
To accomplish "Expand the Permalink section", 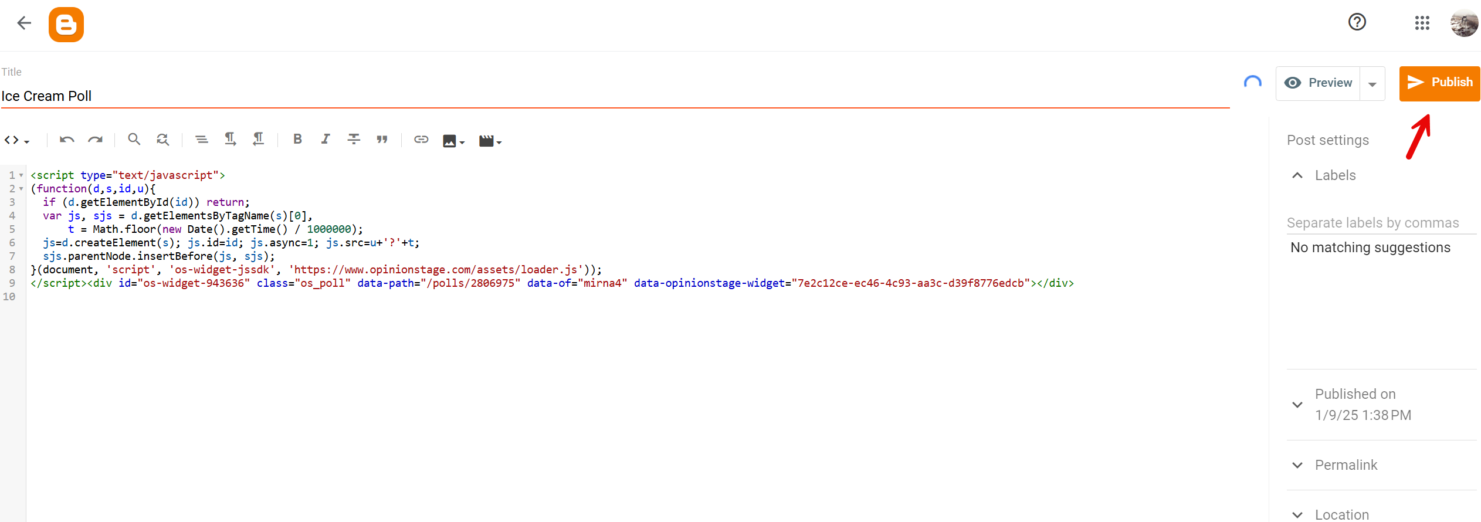I will pyautogui.click(x=1297, y=465).
